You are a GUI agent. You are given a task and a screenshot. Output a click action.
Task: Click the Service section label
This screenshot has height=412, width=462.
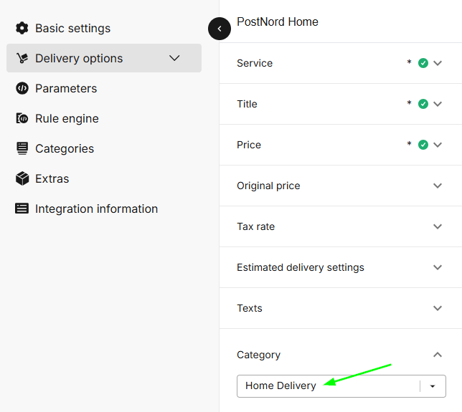(255, 63)
